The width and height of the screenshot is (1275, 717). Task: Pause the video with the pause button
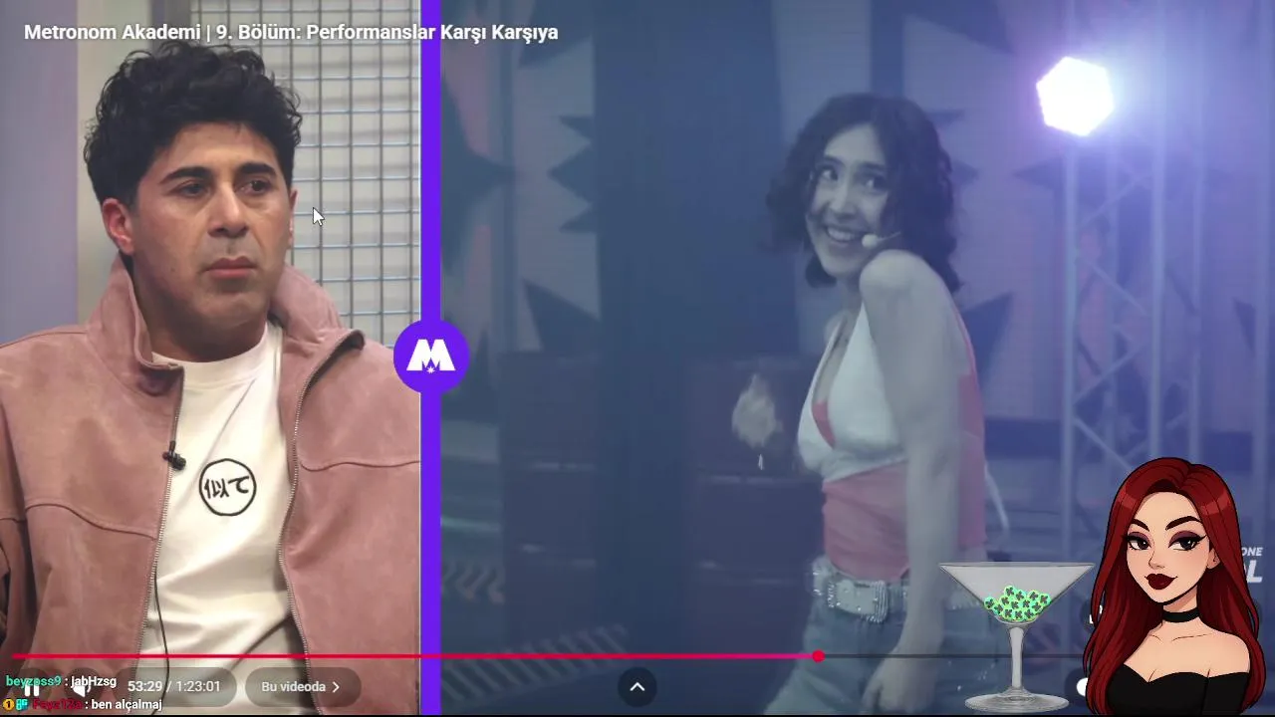(x=32, y=687)
